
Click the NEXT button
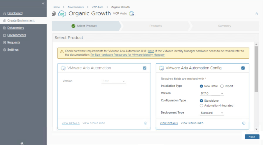point(252,137)
